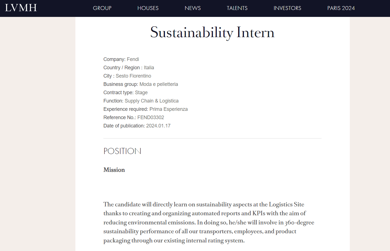Open the Supply Chain & Logistica function link
This screenshot has height=251, width=390.
tap(152, 101)
